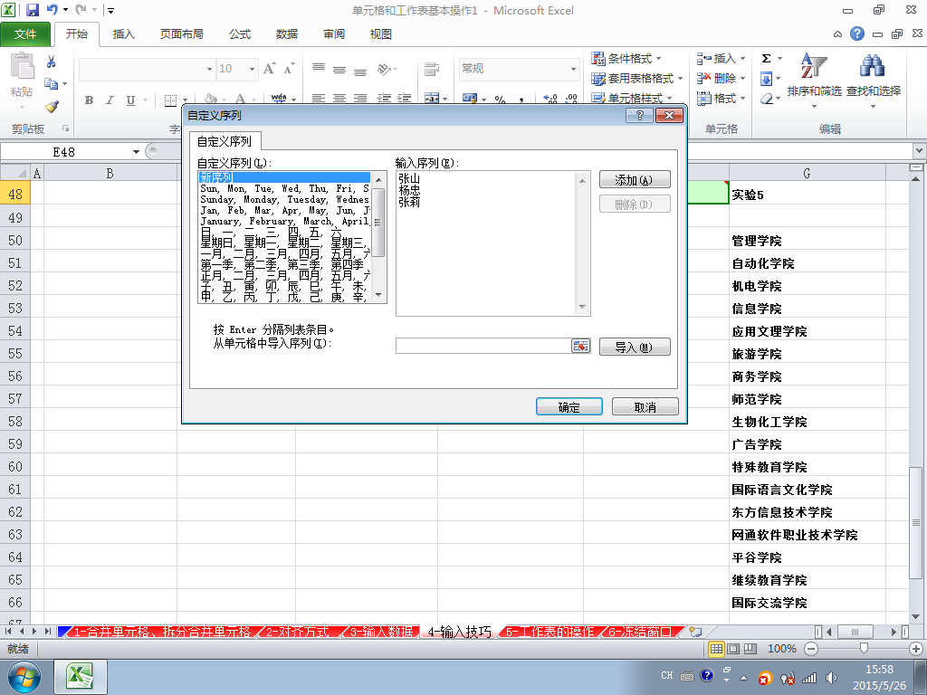
Task: Click the Fill down icon
Action: [766, 79]
